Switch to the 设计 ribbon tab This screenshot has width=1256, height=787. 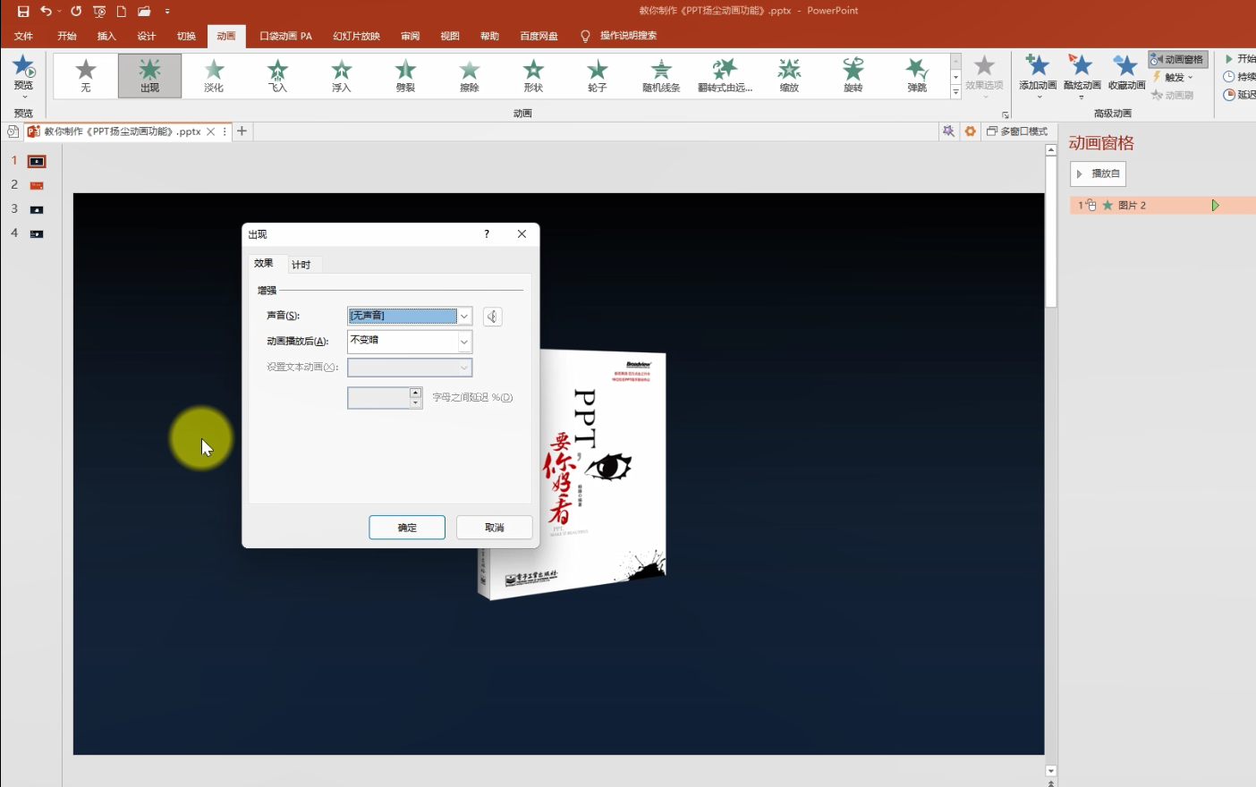(147, 36)
